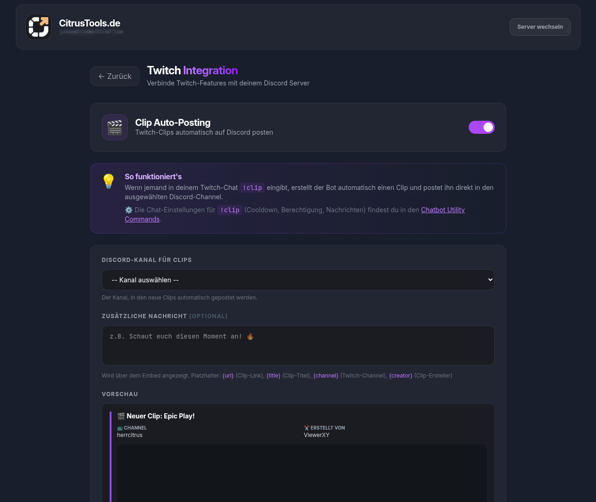Viewport: 596px width, 502px height.
Task: Click inside the Zusätzliche Nachricht text area
Action: tap(298, 346)
